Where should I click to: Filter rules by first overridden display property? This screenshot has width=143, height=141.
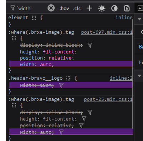tap(90, 45)
